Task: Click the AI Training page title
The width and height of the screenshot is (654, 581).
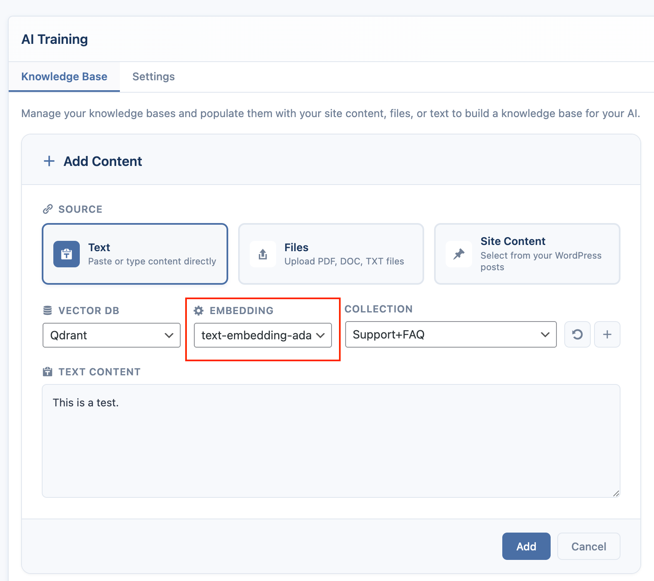Action: pyautogui.click(x=55, y=39)
